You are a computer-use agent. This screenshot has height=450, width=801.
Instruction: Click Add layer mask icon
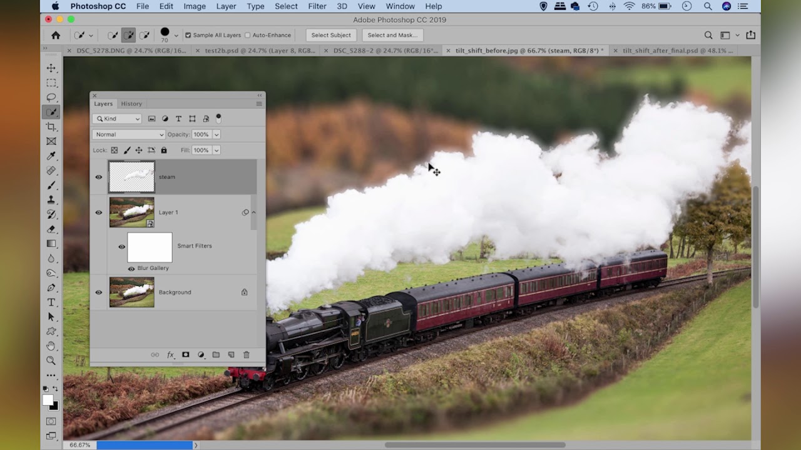tap(185, 355)
